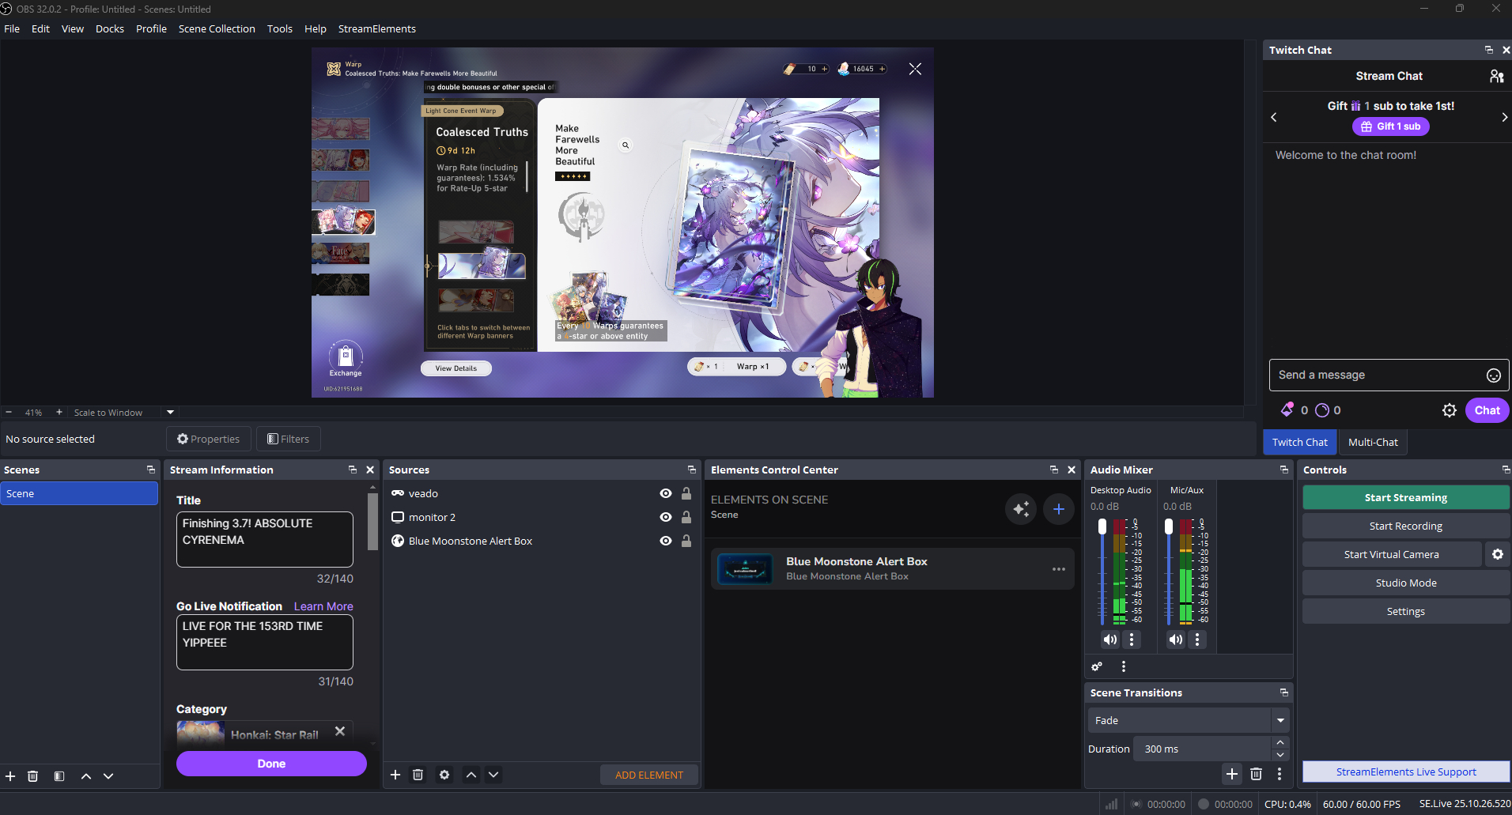Open source properties gear in Sources panel

(x=444, y=775)
